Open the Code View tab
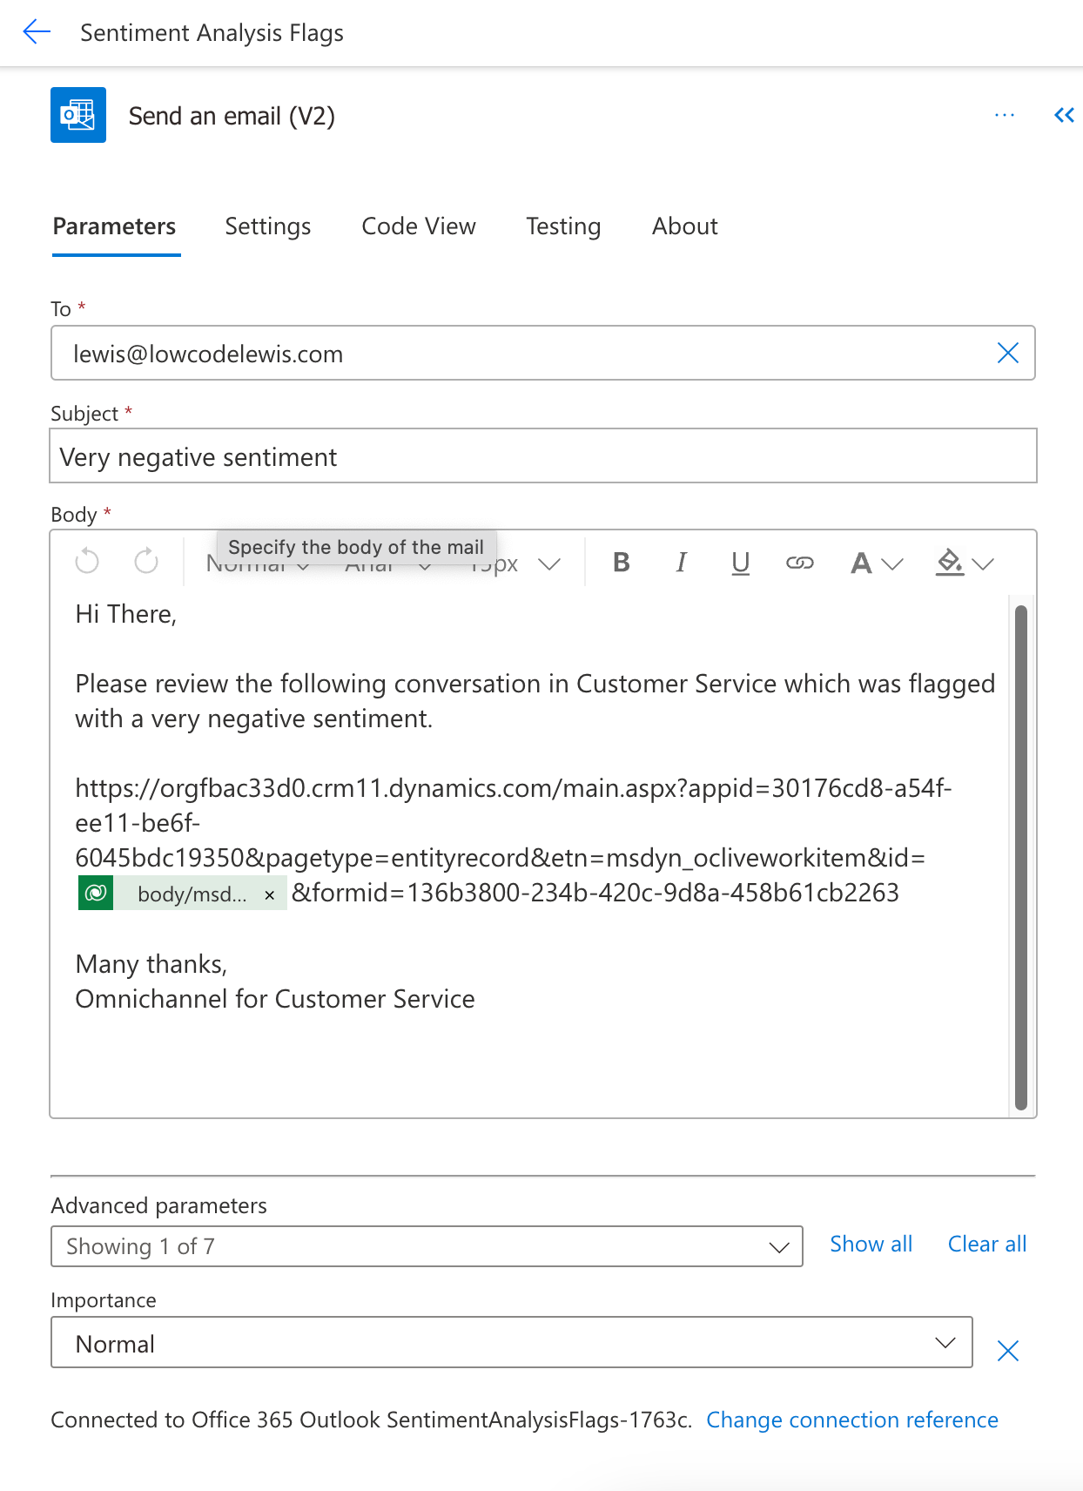1083x1491 pixels. (419, 226)
